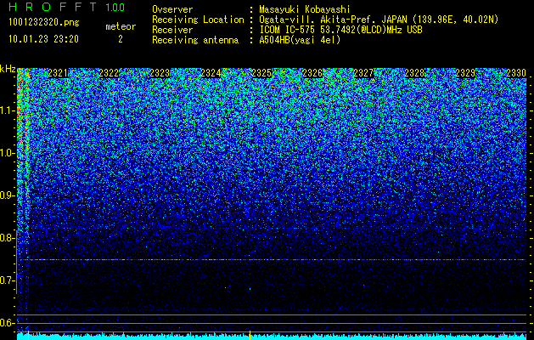Click the 'Receiving antenna' label
This screenshot has width=534, height=340.
pos(195,40)
